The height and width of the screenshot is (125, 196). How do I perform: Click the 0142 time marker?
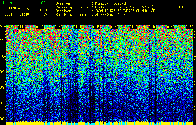pyautogui.click(x=40, y=27)
